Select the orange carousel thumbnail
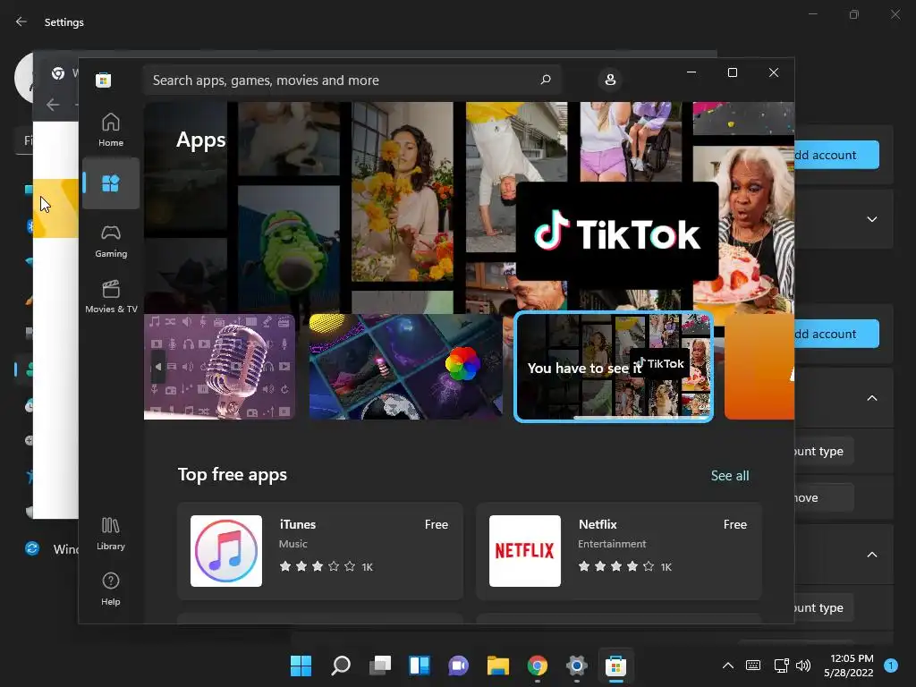 click(759, 366)
